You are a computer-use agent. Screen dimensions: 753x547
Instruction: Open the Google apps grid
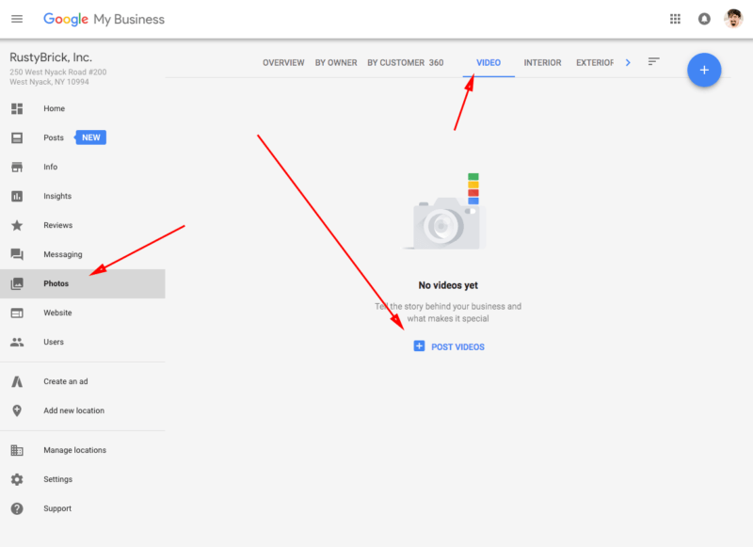point(675,19)
